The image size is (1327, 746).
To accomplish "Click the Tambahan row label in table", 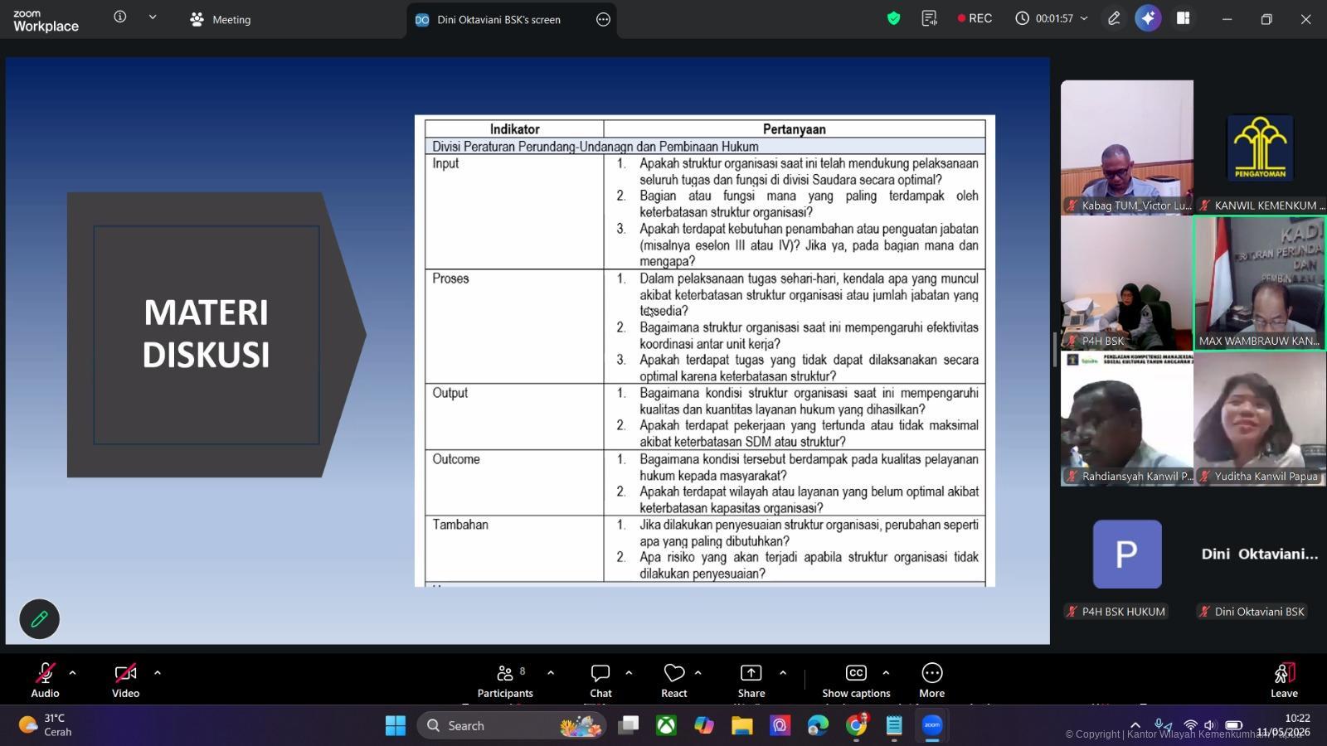I will point(460,525).
